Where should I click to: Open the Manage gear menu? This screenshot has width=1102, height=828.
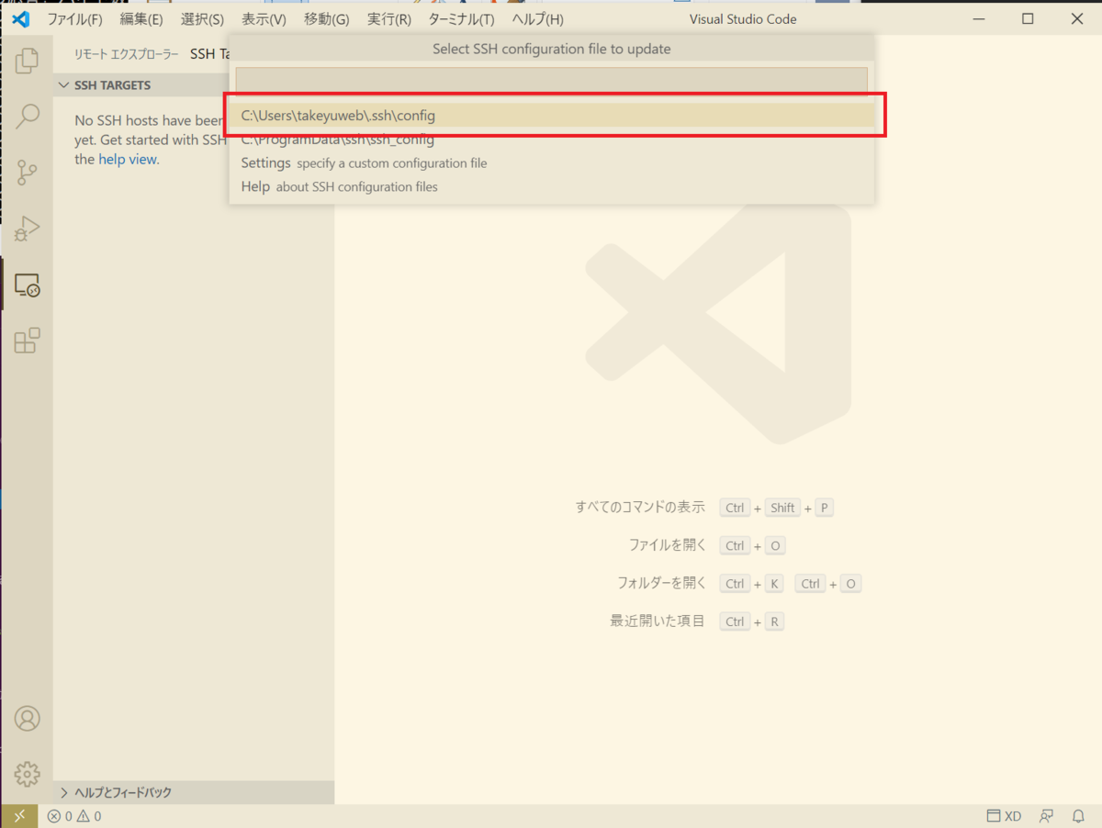pos(27,774)
